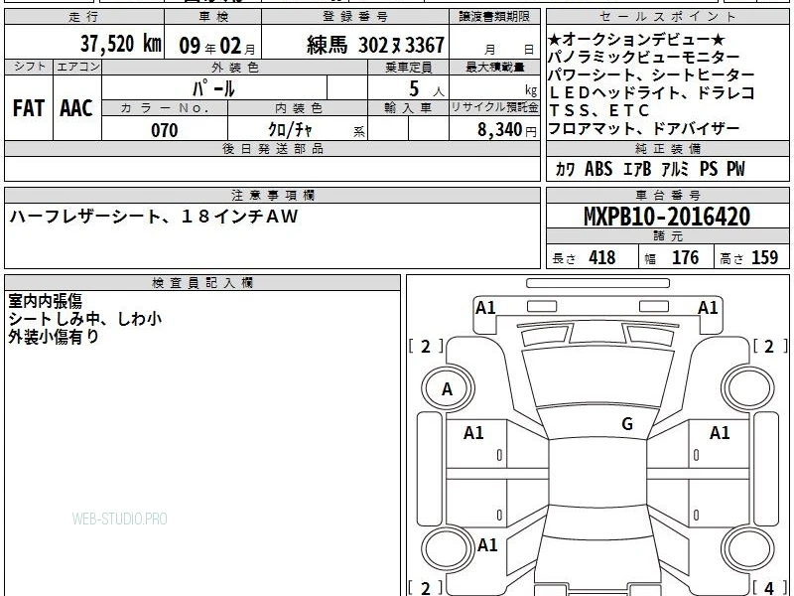Click the TSS、ETC sales point line

[599, 110]
